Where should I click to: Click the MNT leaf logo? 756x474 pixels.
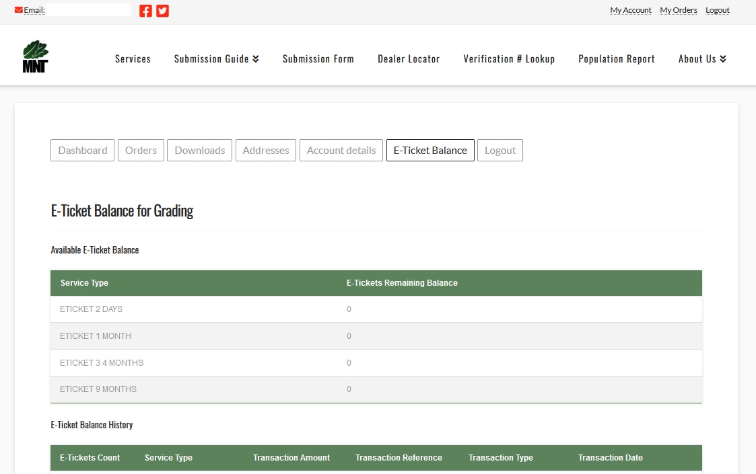36,56
